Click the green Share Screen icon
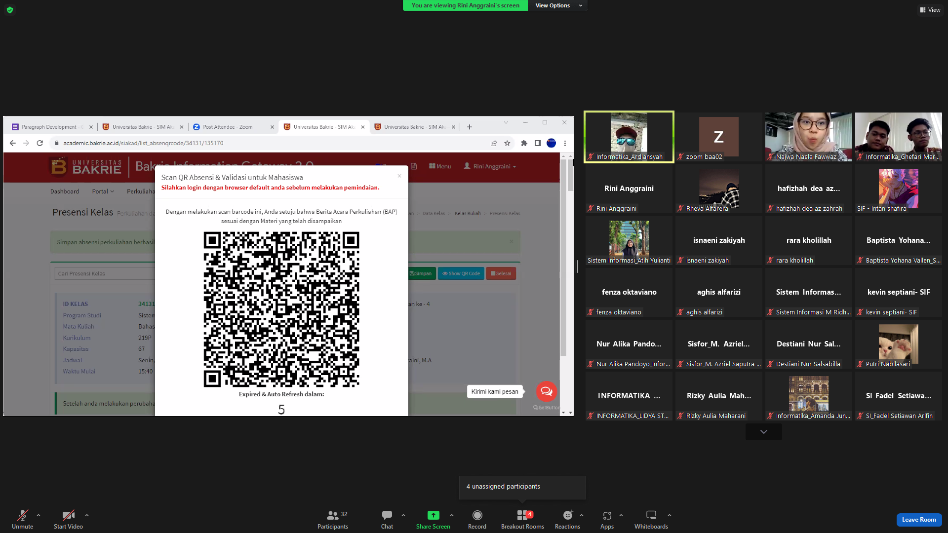This screenshot has width=948, height=533. coord(433,515)
